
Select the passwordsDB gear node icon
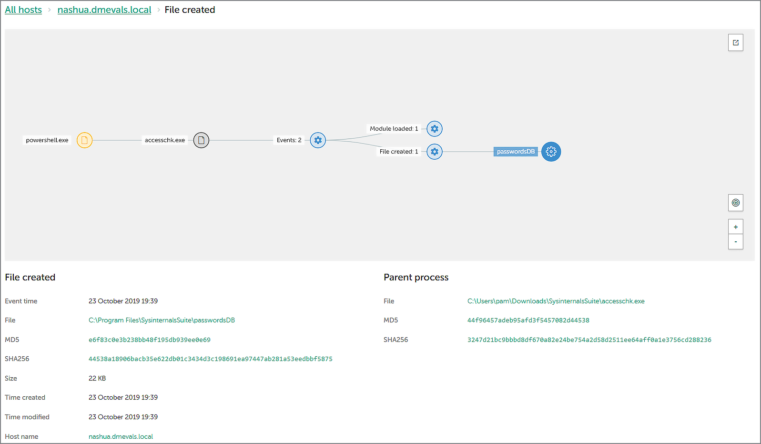(551, 152)
